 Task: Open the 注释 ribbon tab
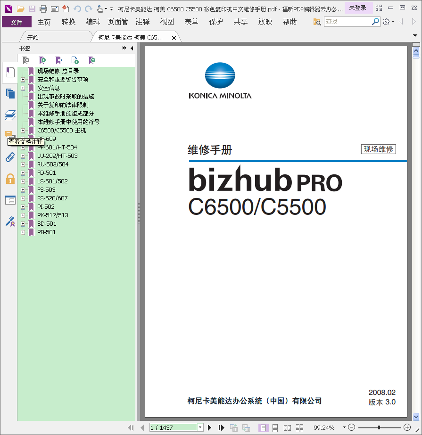coord(142,22)
